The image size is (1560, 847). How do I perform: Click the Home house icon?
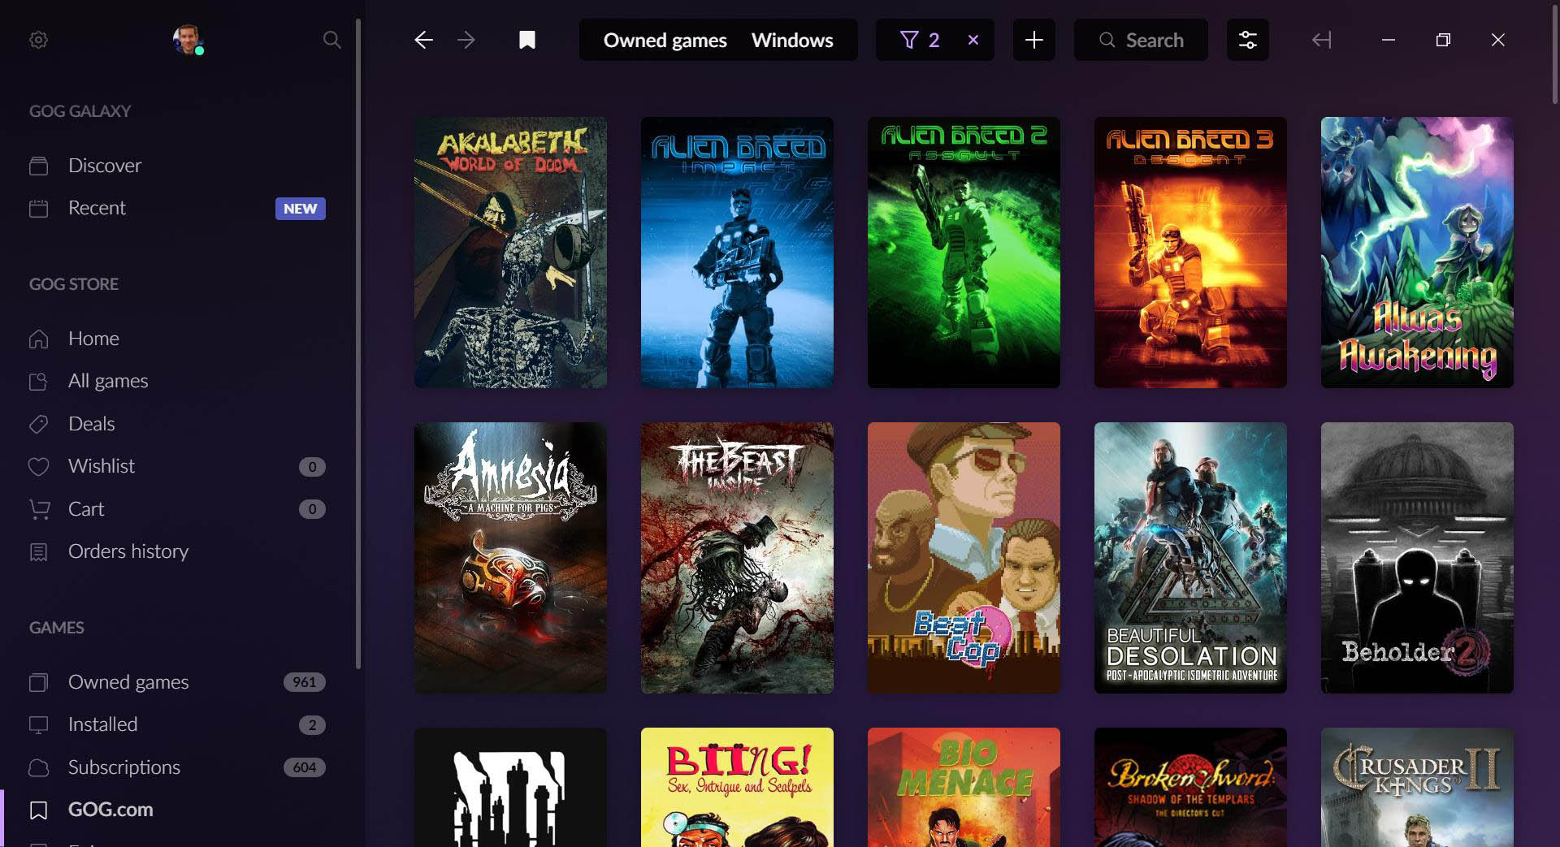click(x=38, y=339)
